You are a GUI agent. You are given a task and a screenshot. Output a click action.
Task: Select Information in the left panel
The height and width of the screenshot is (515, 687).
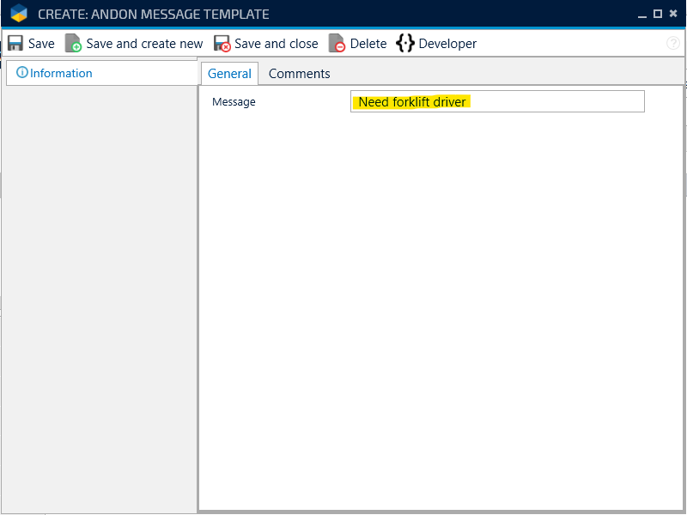(x=61, y=73)
